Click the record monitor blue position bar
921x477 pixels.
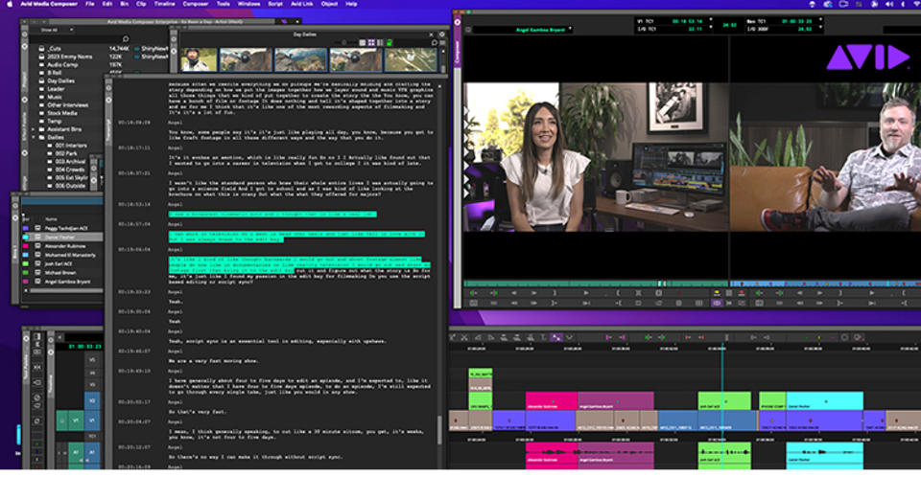click(x=825, y=284)
